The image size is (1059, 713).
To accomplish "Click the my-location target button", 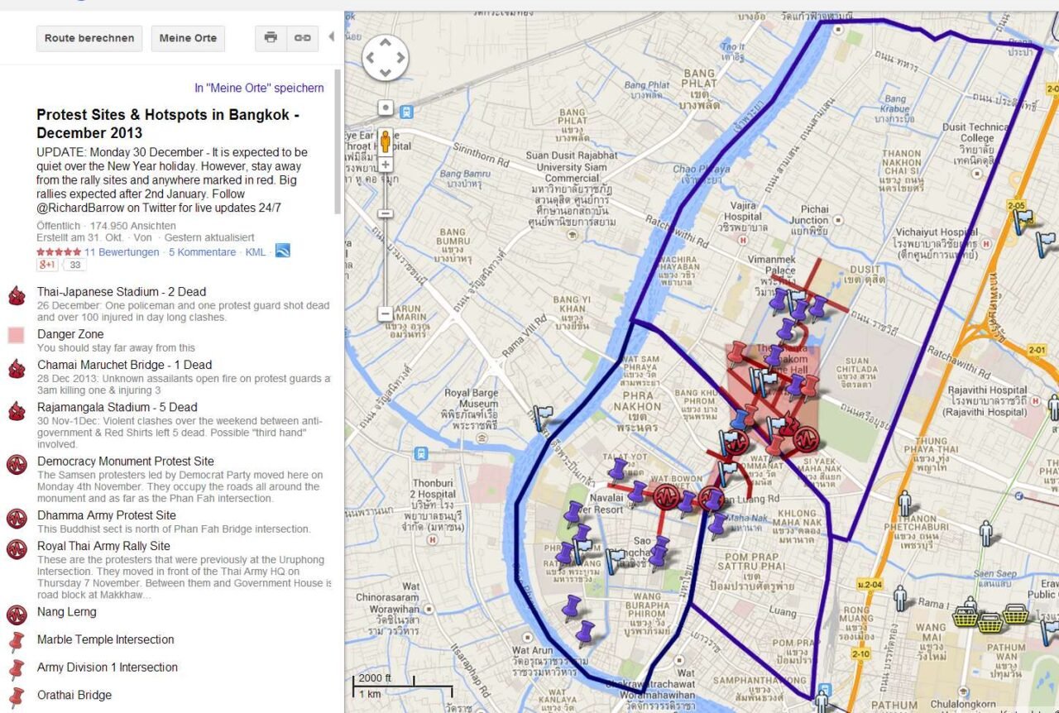I will [x=386, y=108].
